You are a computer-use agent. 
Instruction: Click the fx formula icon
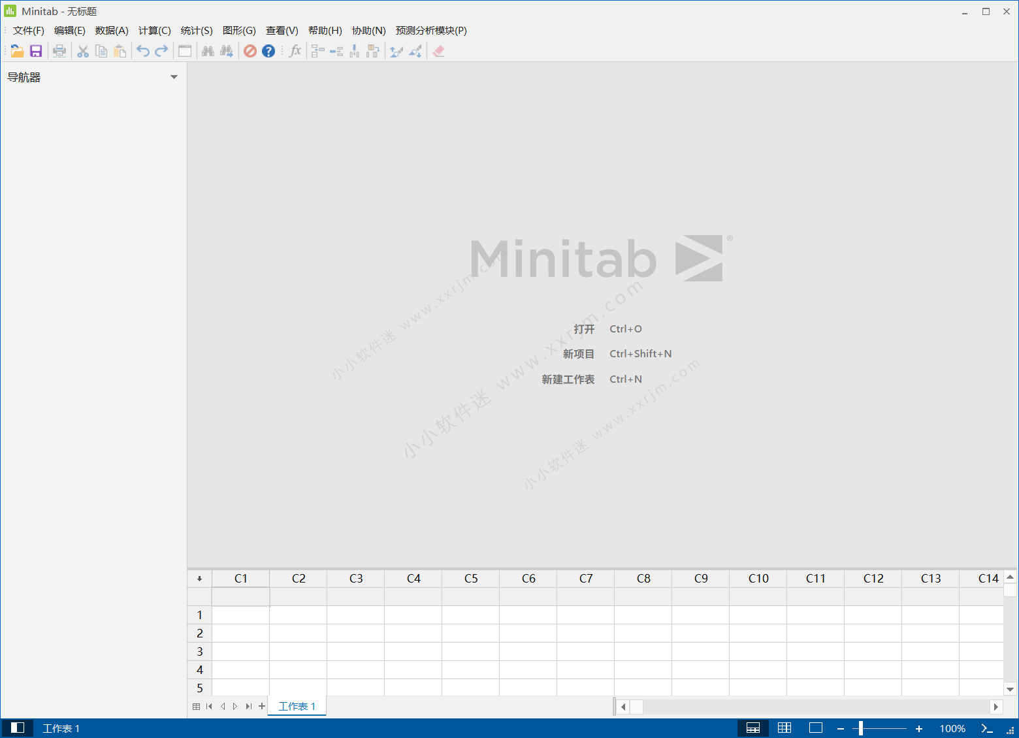pyautogui.click(x=295, y=51)
